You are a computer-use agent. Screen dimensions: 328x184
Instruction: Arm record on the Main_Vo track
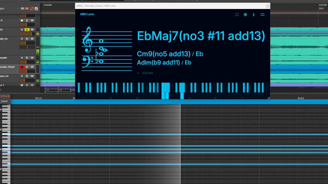(22, 39)
